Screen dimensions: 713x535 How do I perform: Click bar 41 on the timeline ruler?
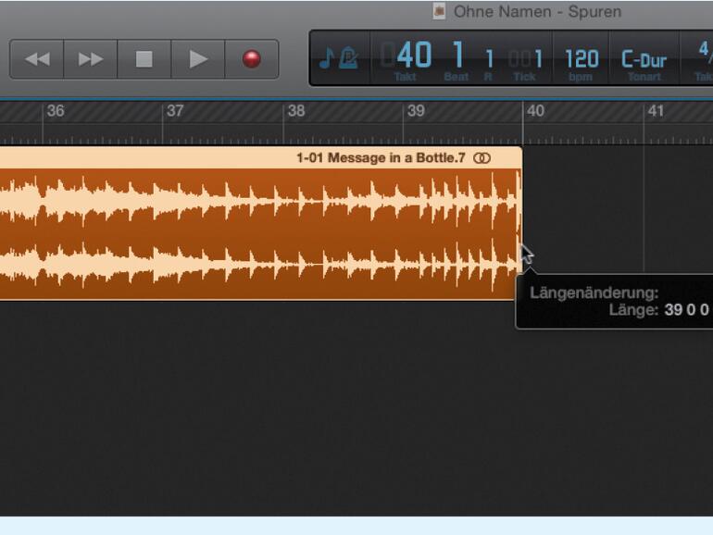click(x=656, y=111)
